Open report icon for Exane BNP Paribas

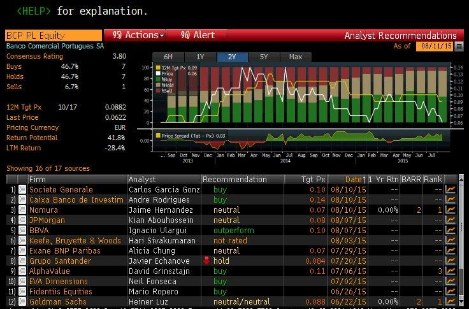click(22, 250)
